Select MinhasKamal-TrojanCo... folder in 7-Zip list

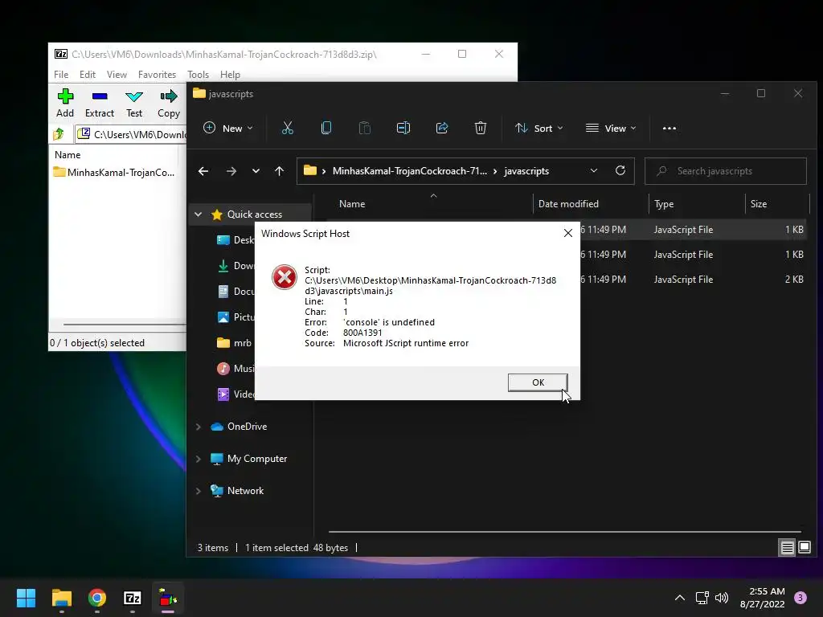point(114,172)
